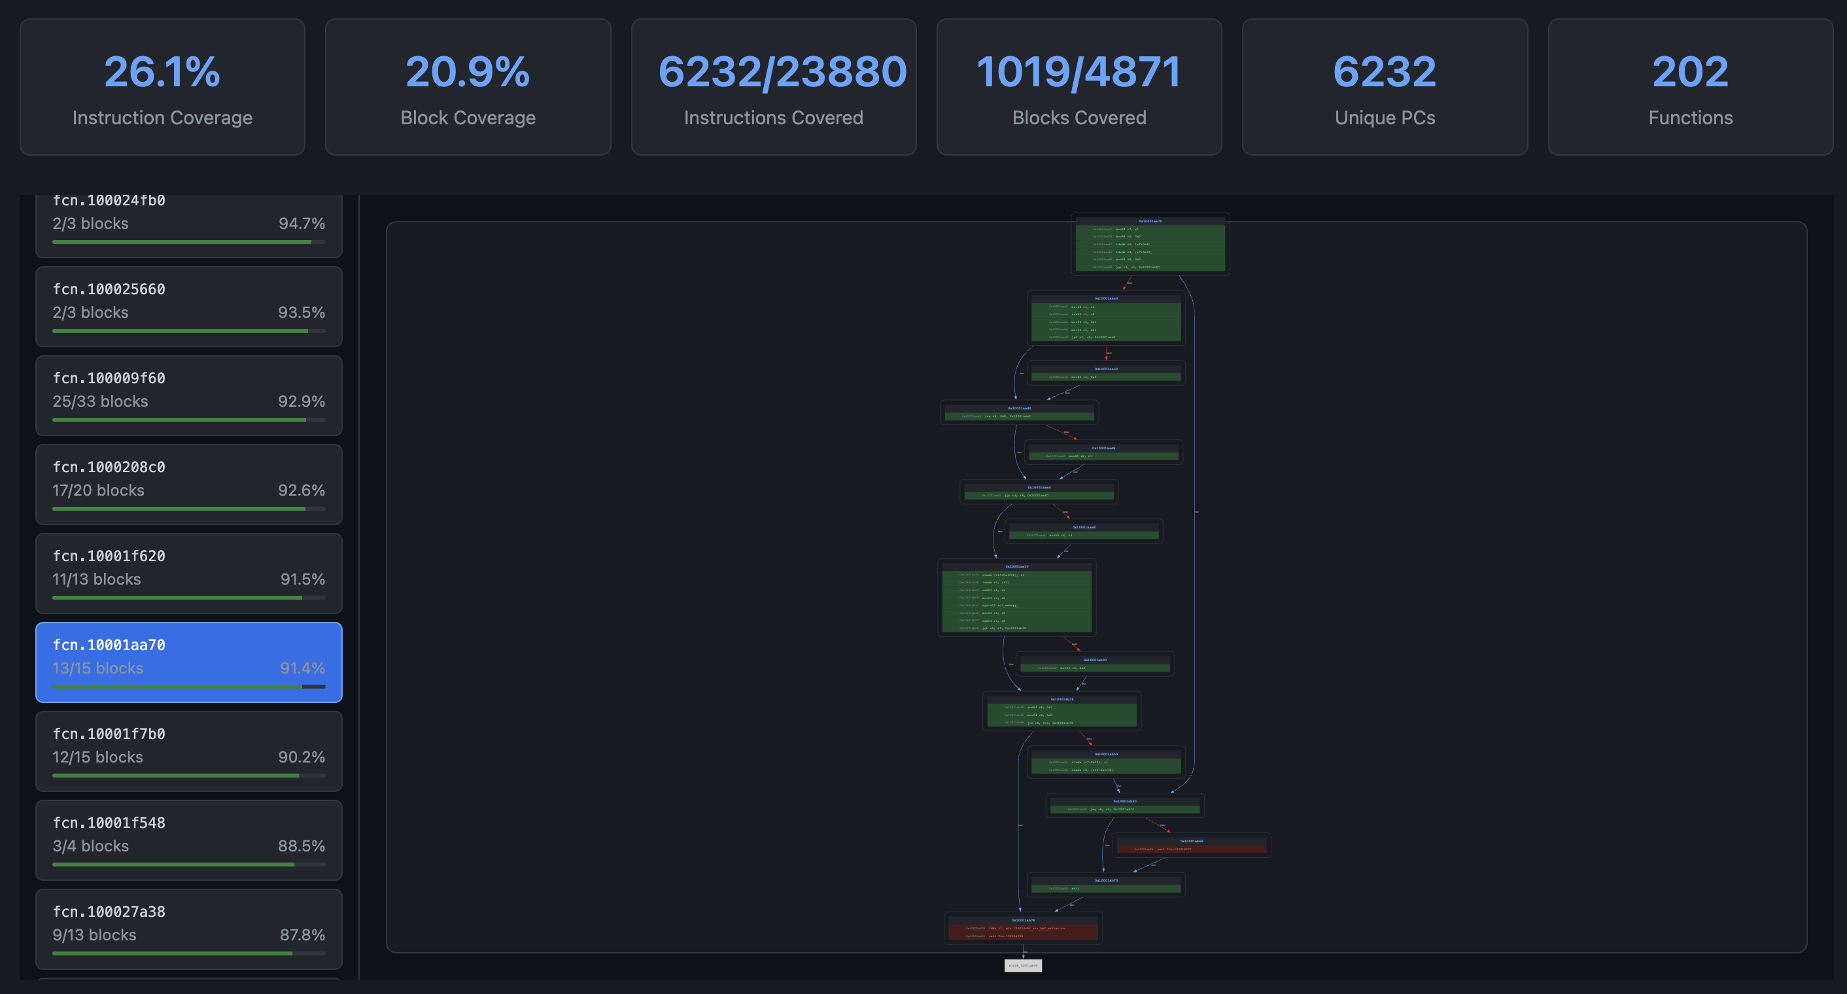Select fcn.10001f548 in the function list
The width and height of the screenshot is (1847, 994).
[188, 840]
